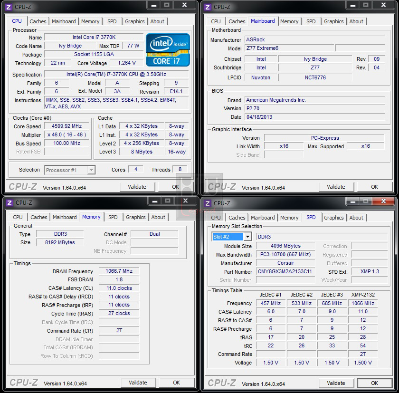Screen dimensions: 399x393
Task: Click the XMP-2132 column header in Timings Table
Action: click(x=363, y=295)
